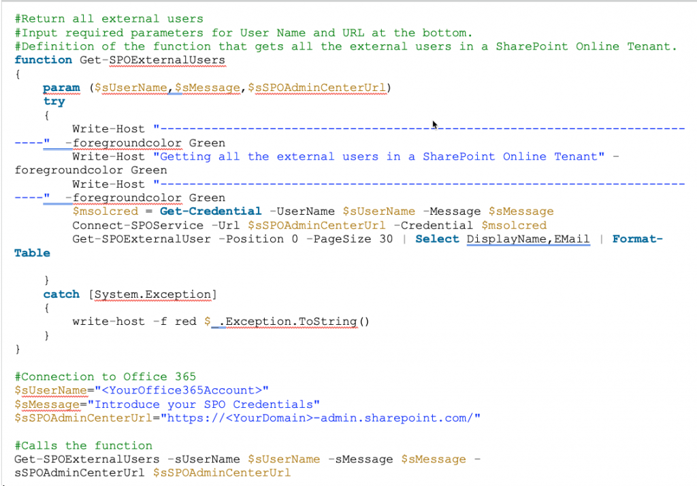Click the 'Select' keyword after the pipe
This screenshot has height=486, width=697.
pyautogui.click(x=437, y=239)
